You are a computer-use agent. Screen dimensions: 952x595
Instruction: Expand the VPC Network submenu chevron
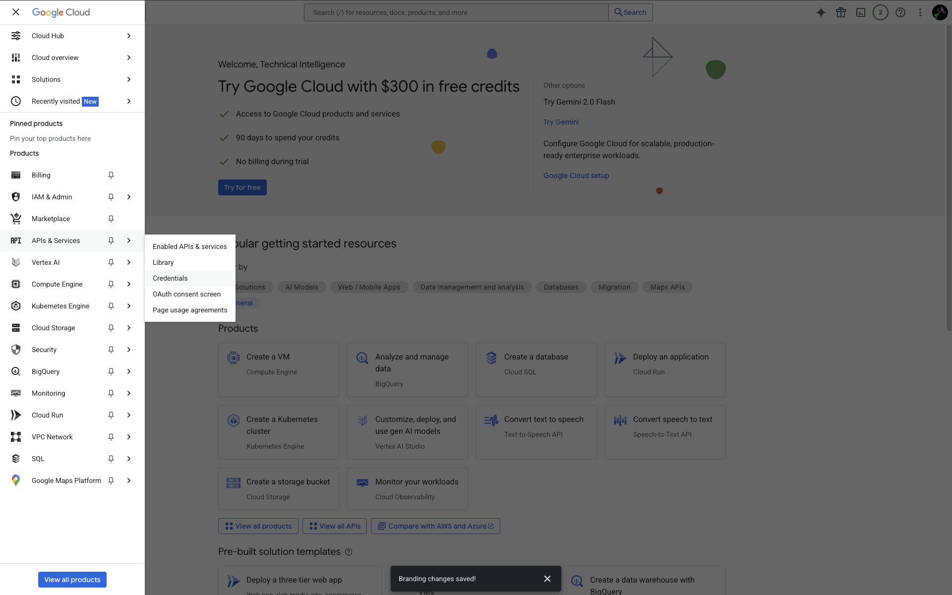129,437
